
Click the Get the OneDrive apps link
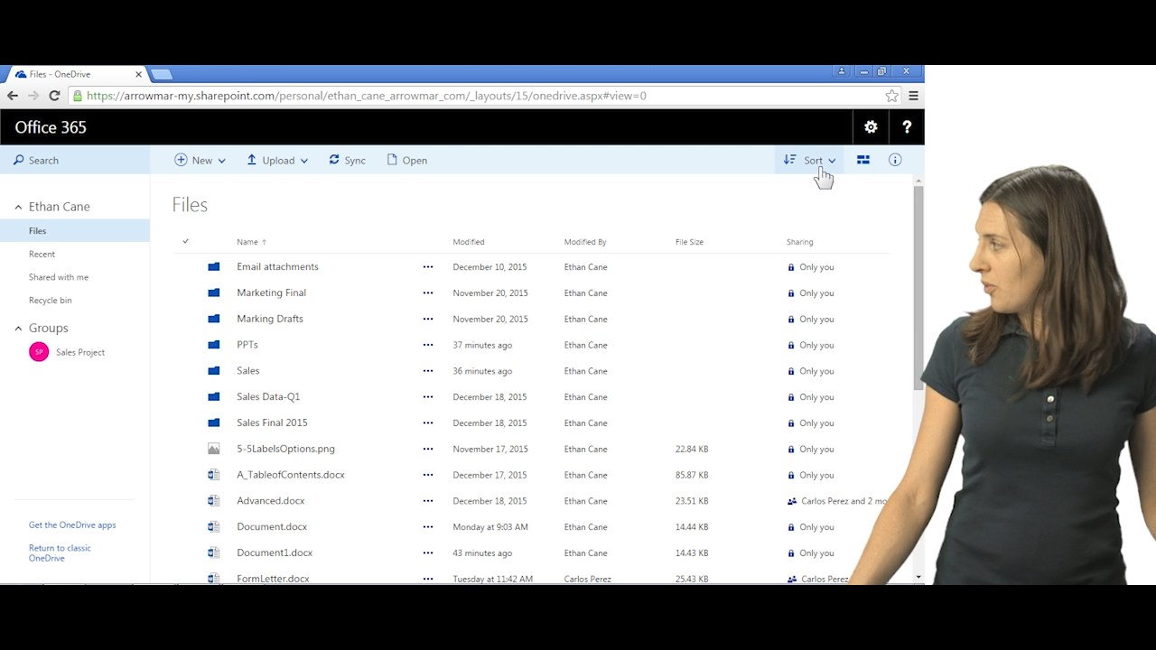pos(72,525)
